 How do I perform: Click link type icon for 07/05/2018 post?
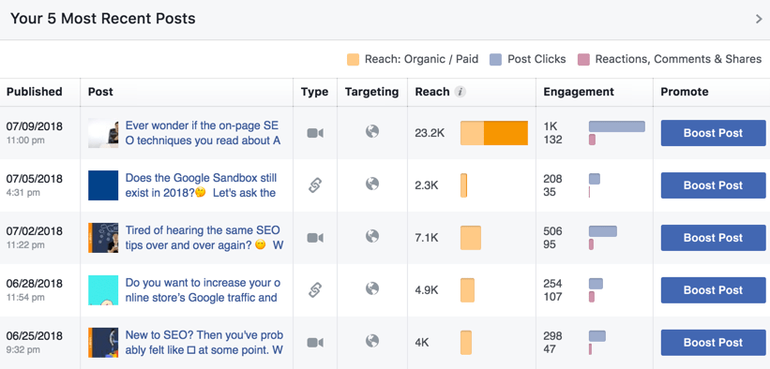[x=315, y=185]
